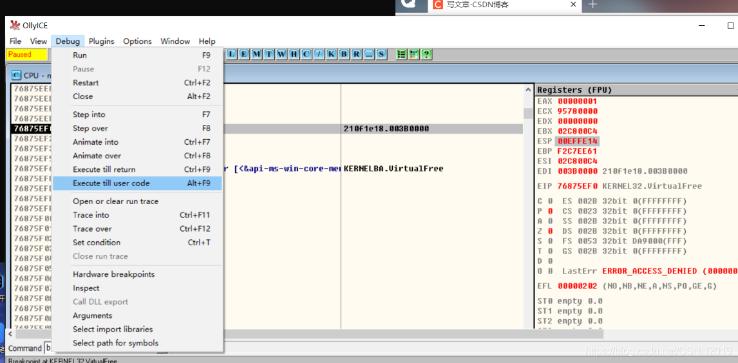Choose Run from the Debug menu

click(137, 55)
